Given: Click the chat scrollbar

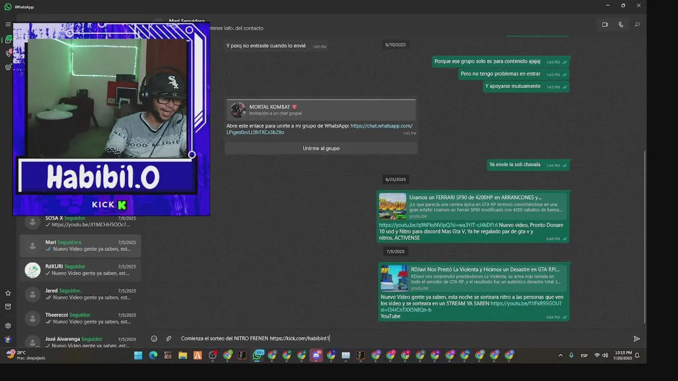Looking at the screenshot, I should tap(645, 237).
